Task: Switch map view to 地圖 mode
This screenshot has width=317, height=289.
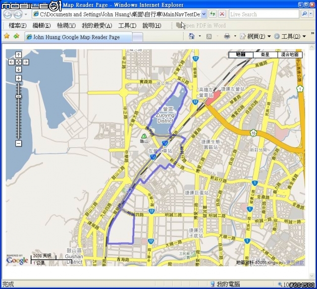Action: [241, 55]
